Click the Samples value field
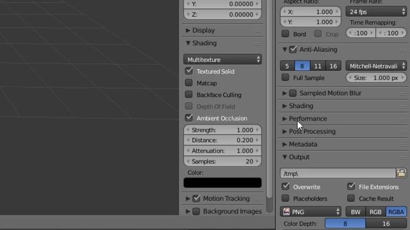 pos(222,162)
